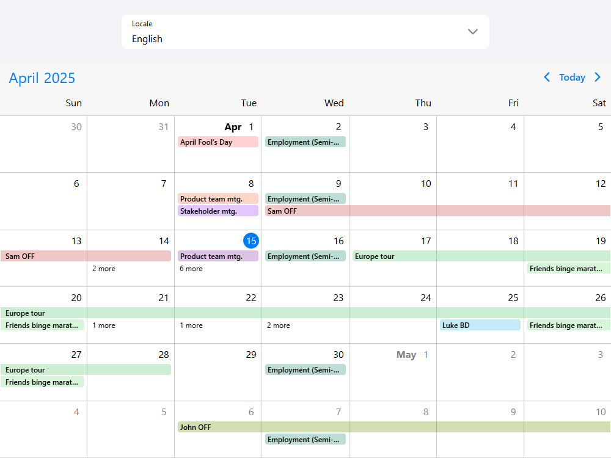Screen dimensions: 611x458
Task: Show 6 more events on April 15
Action: [191, 269]
